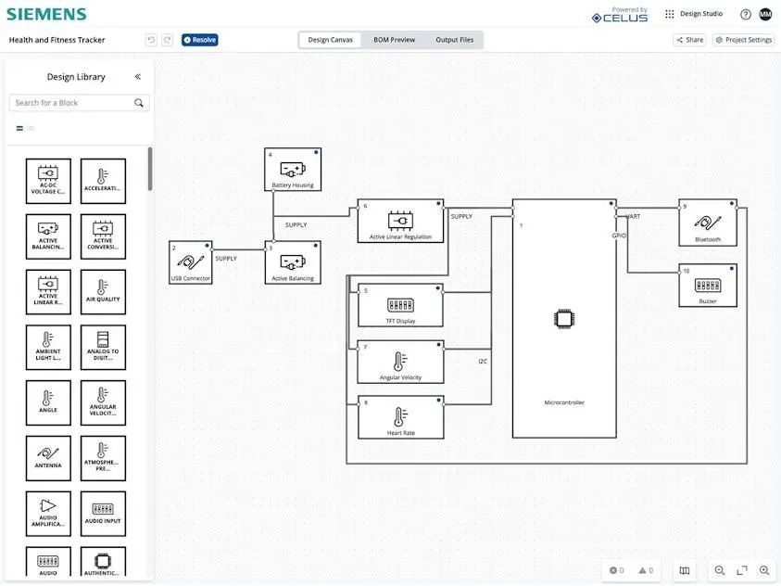781x586 pixels.
Task: Select the Analog to Digital library block
Action: [x=103, y=348]
